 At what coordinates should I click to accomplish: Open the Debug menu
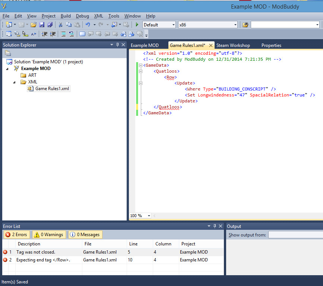(x=82, y=16)
